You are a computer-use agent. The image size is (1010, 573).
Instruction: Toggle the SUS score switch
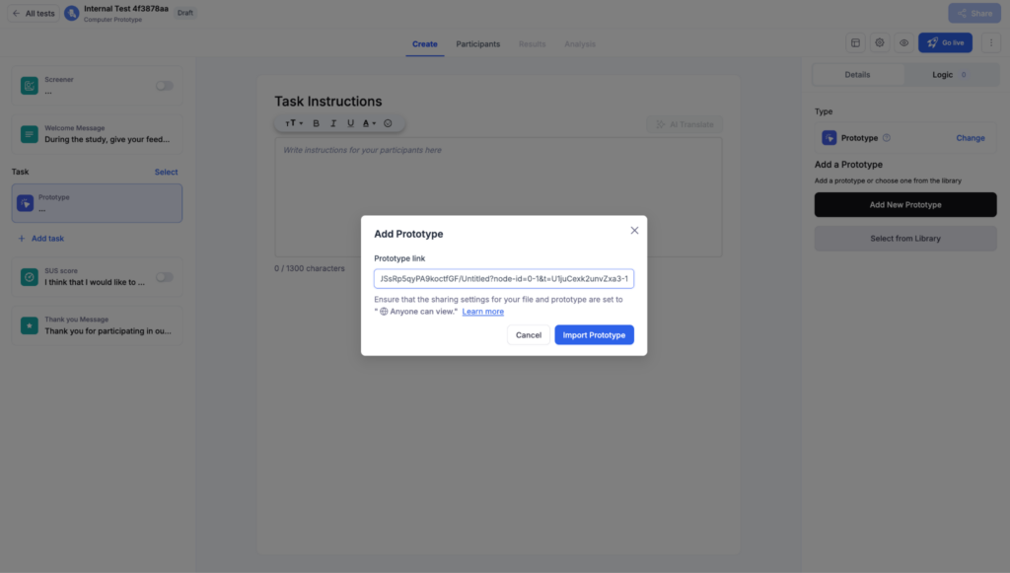[165, 277]
